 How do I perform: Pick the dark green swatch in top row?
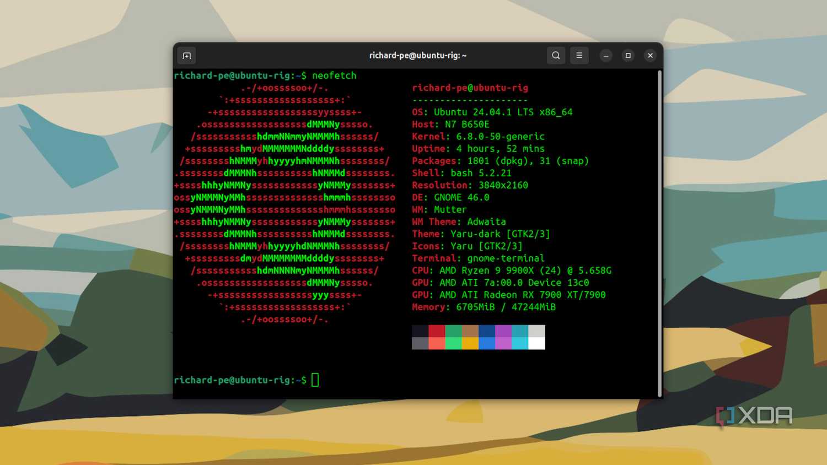453,331
